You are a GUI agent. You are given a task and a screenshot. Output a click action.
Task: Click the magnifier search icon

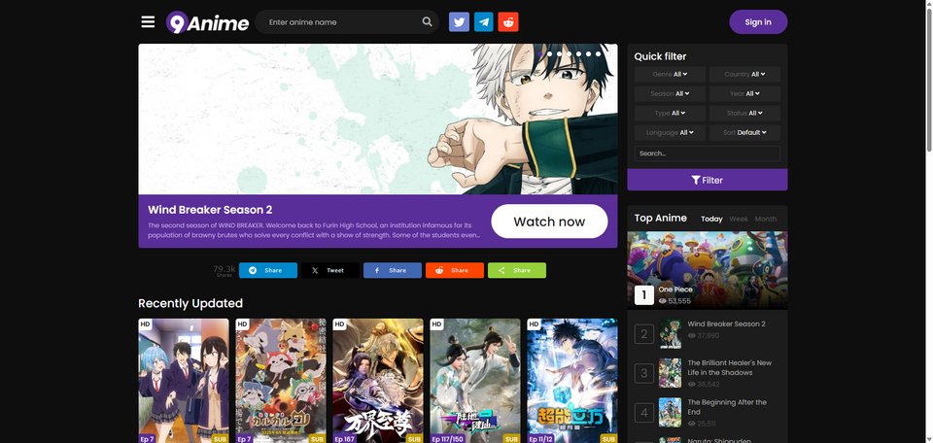point(427,22)
